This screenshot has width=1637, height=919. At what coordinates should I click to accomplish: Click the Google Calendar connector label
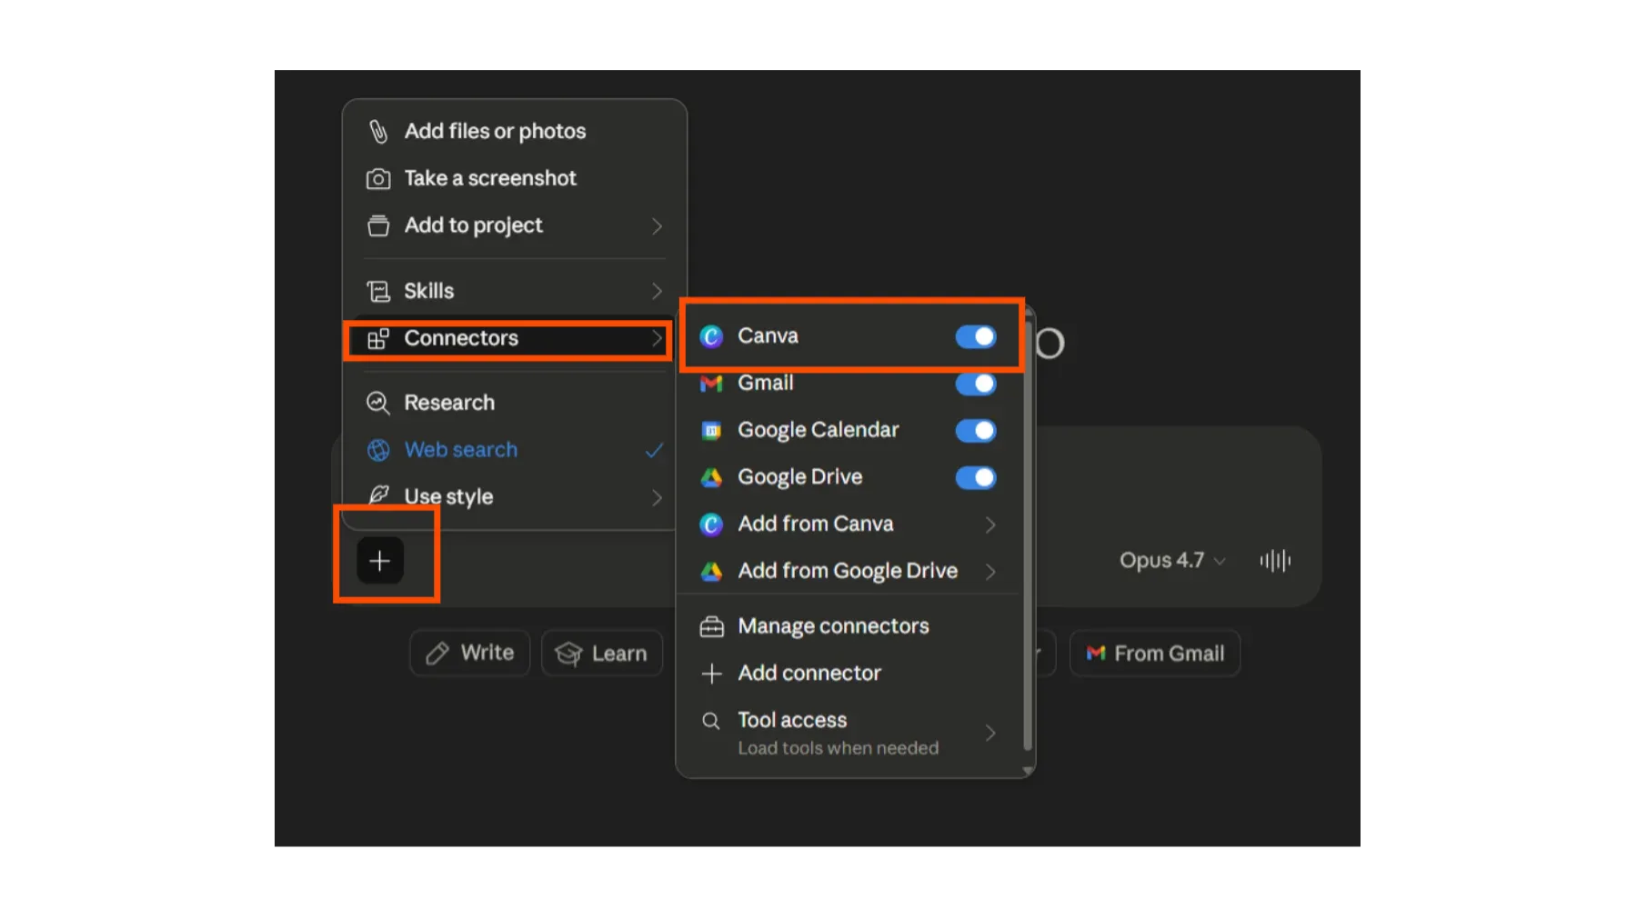(818, 431)
